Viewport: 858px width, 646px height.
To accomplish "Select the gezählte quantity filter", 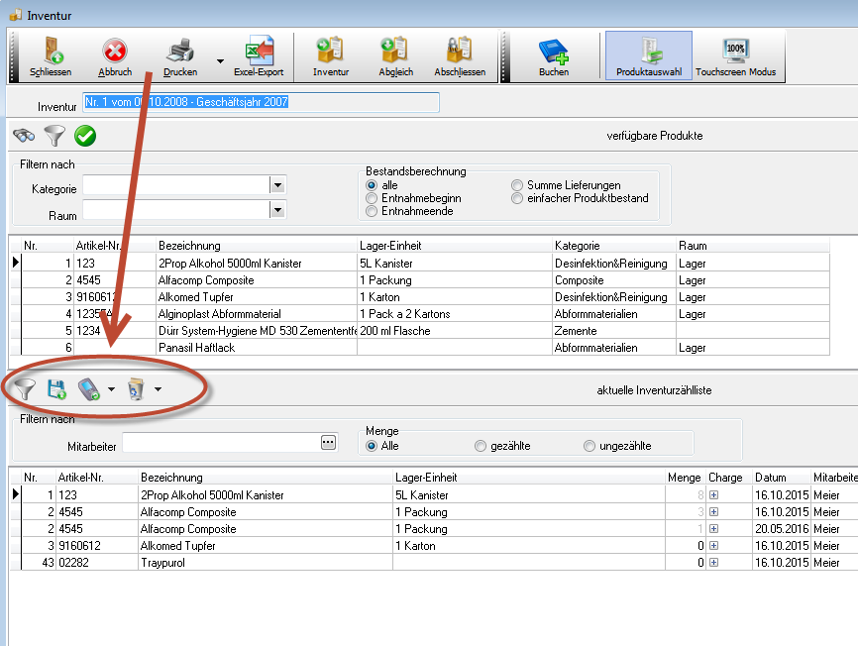I will (x=482, y=446).
